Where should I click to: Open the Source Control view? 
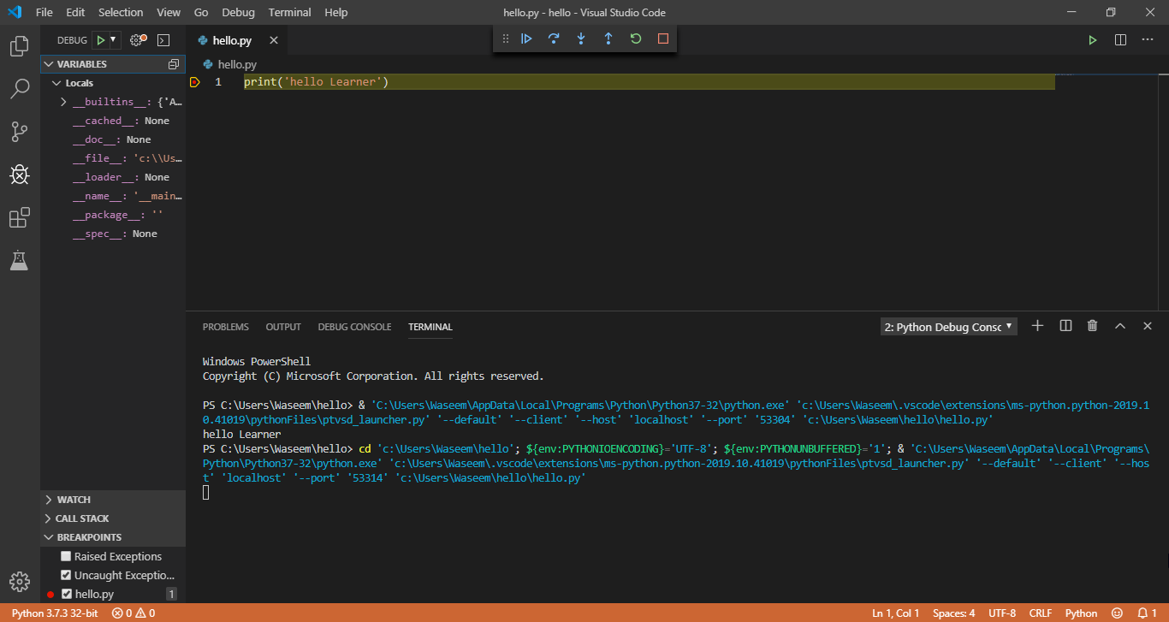pyautogui.click(x=19, y=132)
